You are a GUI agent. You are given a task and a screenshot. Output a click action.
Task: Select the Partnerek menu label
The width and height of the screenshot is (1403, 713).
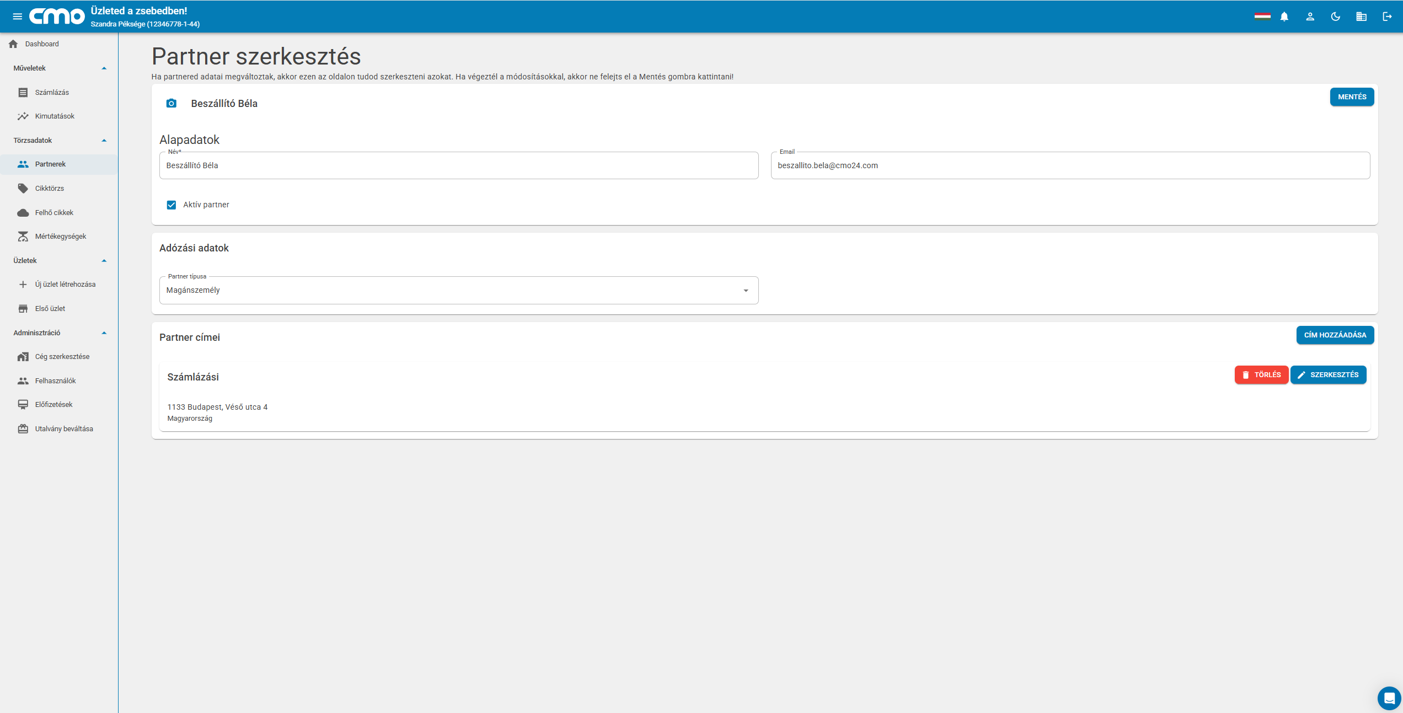[50, 164]
